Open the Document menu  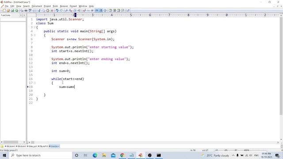point(37,6)
